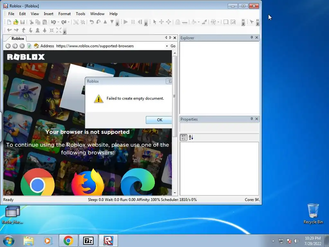
Task: Refresh the page with the reload icon
Action: point(29,46)
